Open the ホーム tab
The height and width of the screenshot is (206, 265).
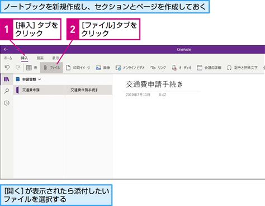point(8,58)
